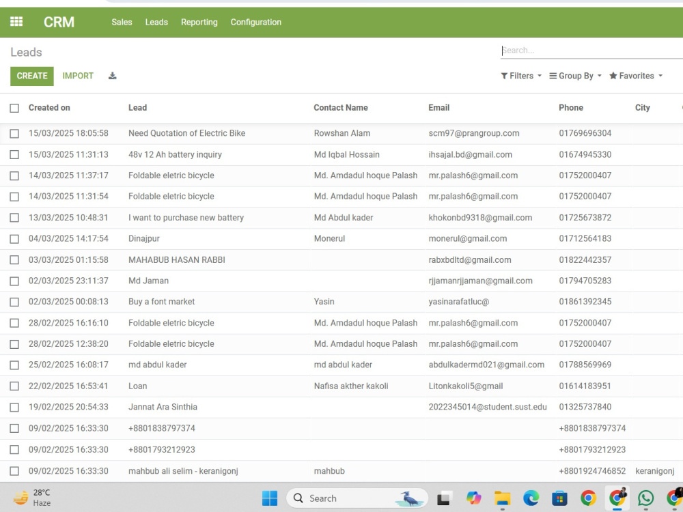The width and height of the screenshot is (683, 512).
Task: Tick checkbox for Need Quotation of Electric Bike
Action: [14, 134]
